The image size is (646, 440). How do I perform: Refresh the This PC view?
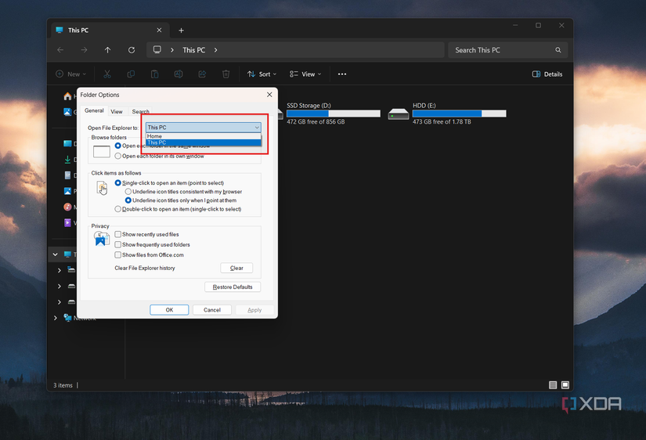132,50
